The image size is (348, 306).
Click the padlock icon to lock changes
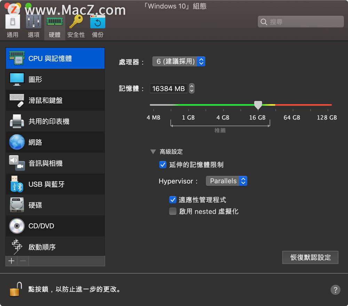point(16,289)
